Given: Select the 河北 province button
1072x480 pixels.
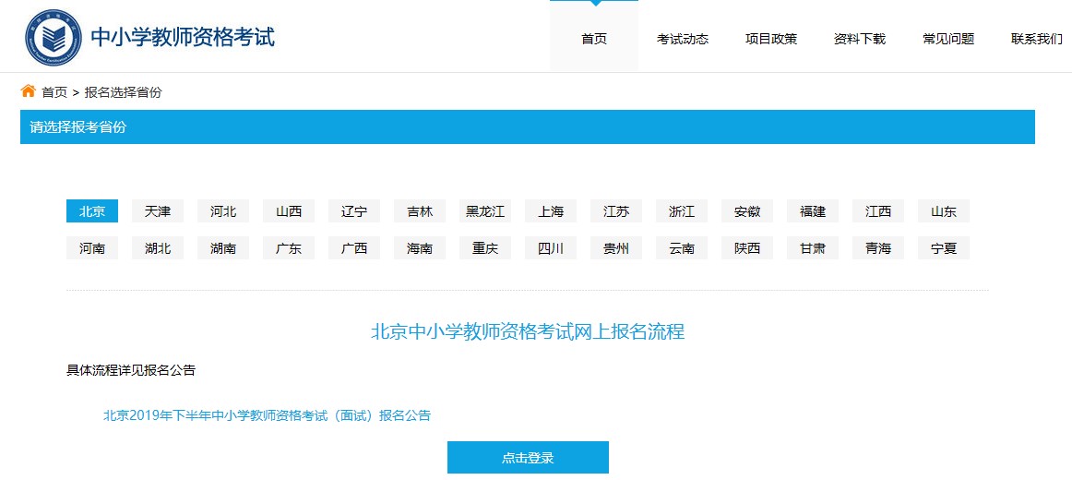Looking at the screenshot, I should (223, 211).
